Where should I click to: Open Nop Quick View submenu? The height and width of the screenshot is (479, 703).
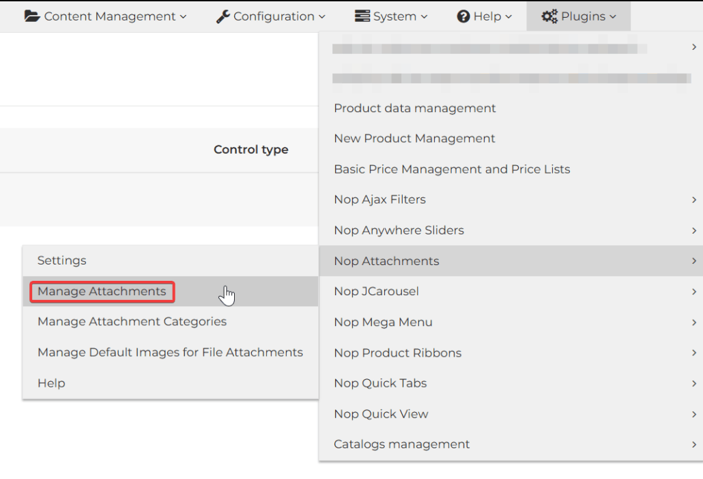[x=511, y=414]
